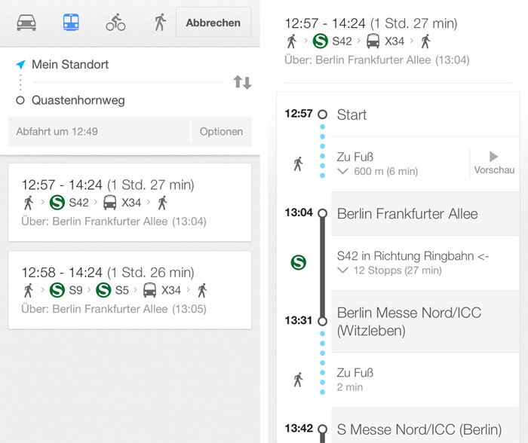The height and width of the screenshot is (443, 528).
Task: Edit the Mein Standort start field
Action: pyautogui.click(x=128, y=65)
